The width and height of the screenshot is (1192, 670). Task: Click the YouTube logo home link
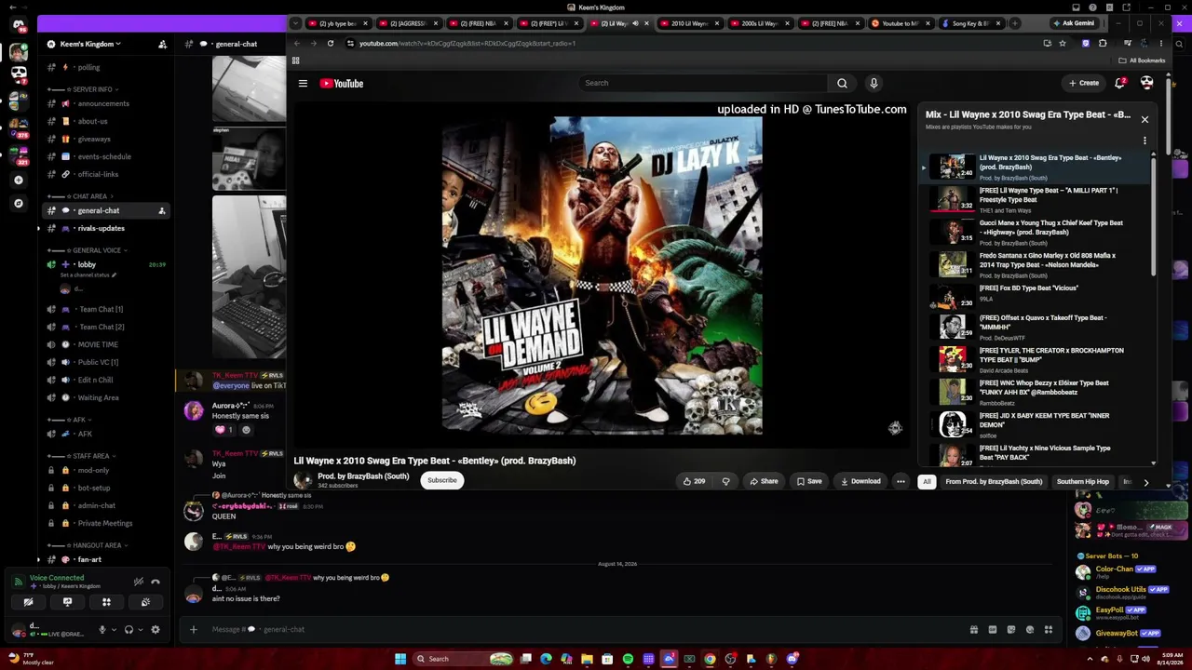click(x=342, y=84)
